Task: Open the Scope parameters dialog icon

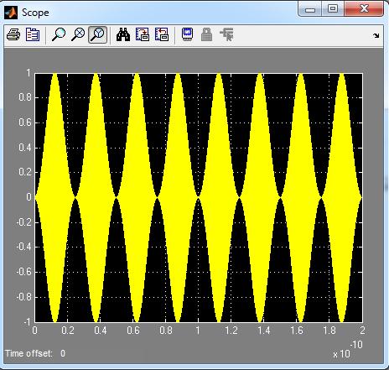Action: (33, 35)
